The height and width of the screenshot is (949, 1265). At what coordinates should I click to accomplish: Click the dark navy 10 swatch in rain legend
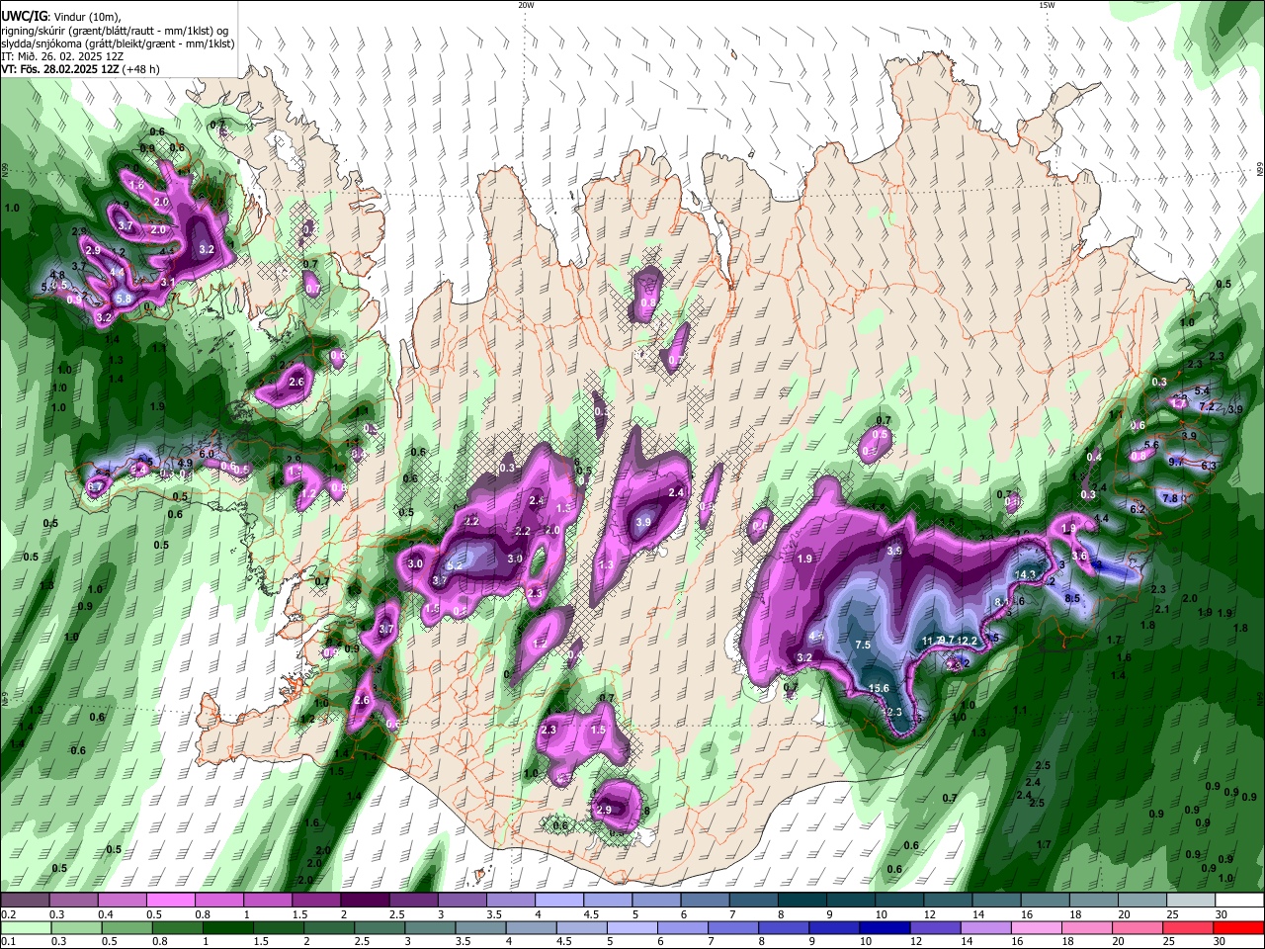(883, 927)
